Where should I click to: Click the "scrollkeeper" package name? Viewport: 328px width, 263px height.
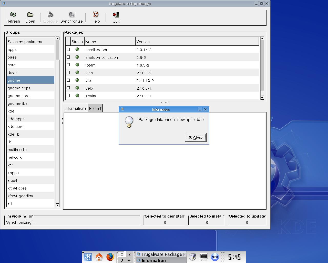(96, 50)
